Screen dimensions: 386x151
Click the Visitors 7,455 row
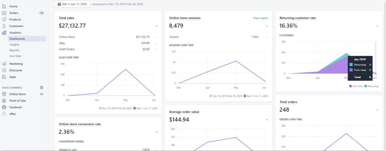[x=218, y=37]
